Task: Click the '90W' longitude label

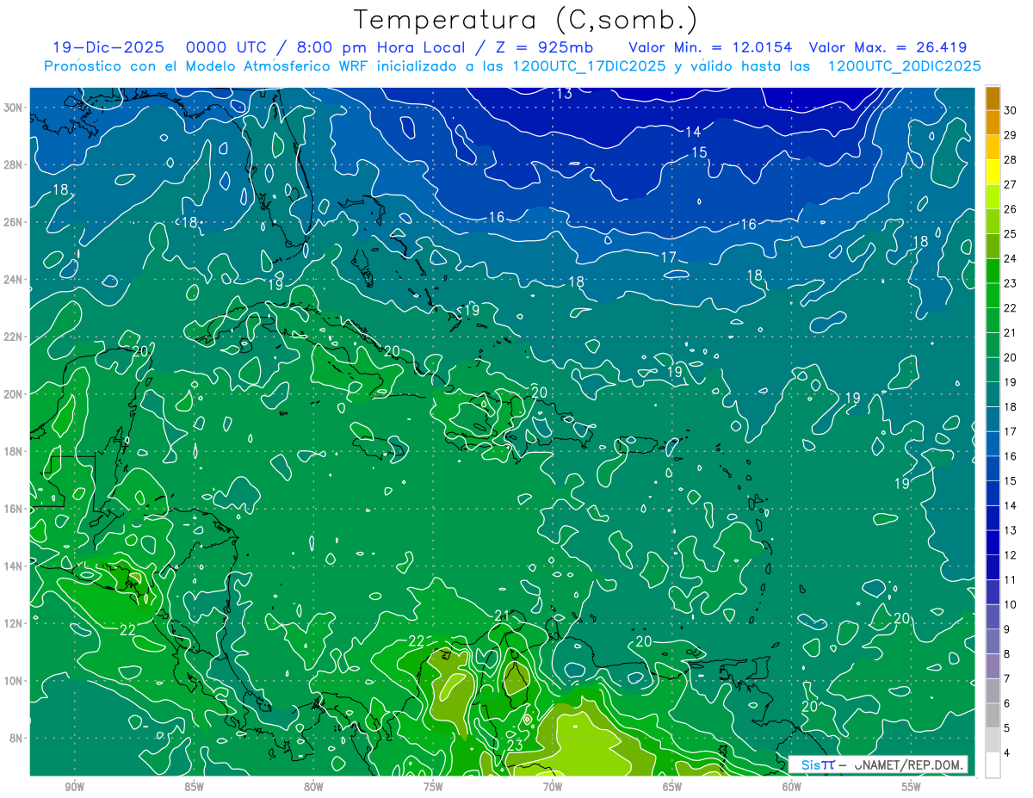Action: coord(74,787)
